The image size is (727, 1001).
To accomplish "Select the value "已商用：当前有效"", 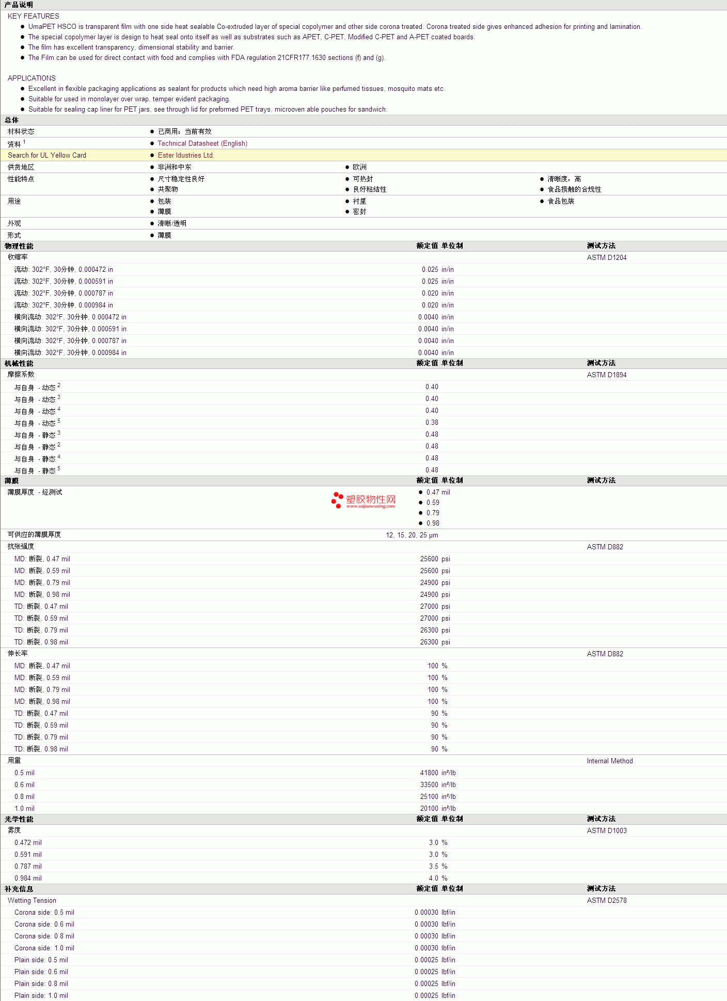I will (x=185, y=132).
